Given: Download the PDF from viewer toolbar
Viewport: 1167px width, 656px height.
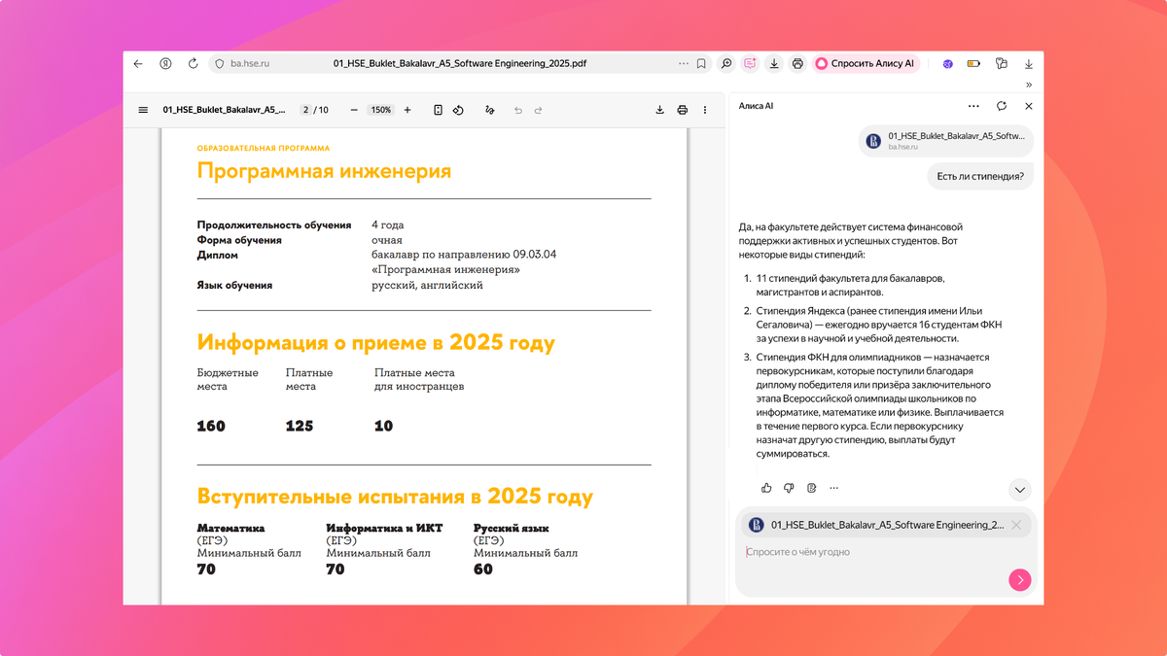Looking at the screenshot, I should pos(659,110).
